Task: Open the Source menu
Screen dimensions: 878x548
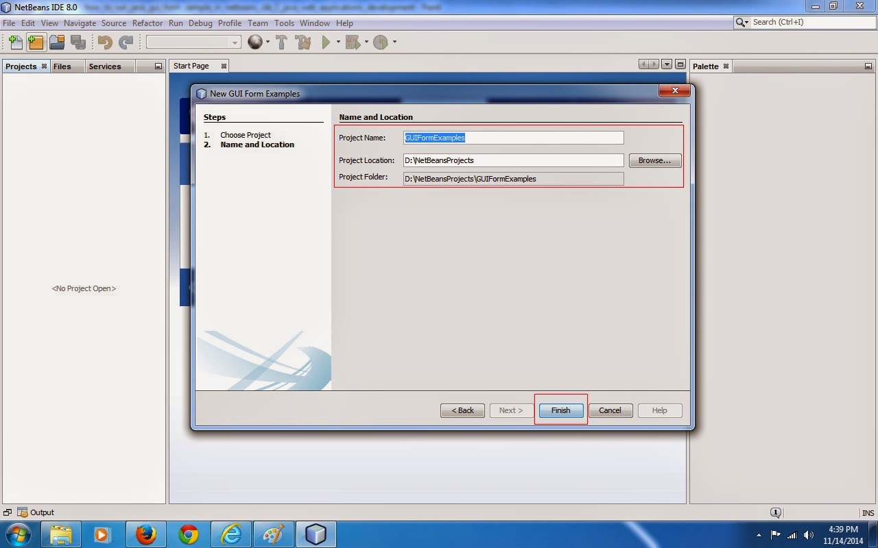Action: click(x=114, y=23)
